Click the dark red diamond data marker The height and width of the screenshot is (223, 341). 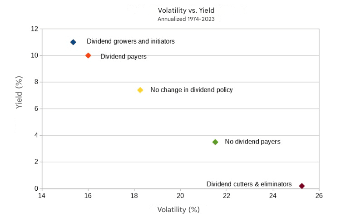click(302, 186)
